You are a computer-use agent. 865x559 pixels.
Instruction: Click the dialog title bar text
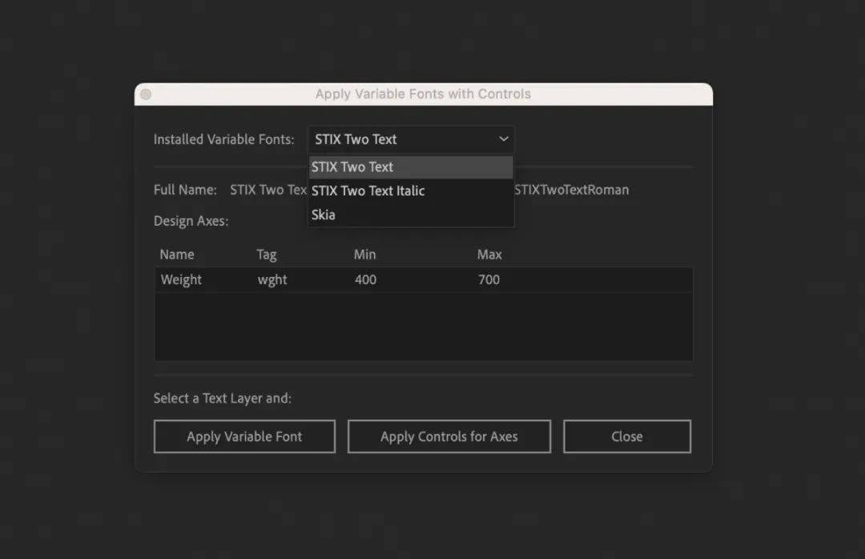click(x=423, y=94)
